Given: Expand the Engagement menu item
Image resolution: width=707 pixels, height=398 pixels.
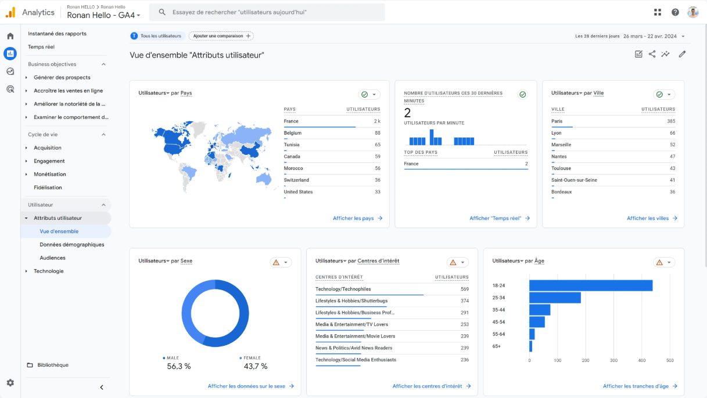Looking at the screenshot, I should click(26, 161).
